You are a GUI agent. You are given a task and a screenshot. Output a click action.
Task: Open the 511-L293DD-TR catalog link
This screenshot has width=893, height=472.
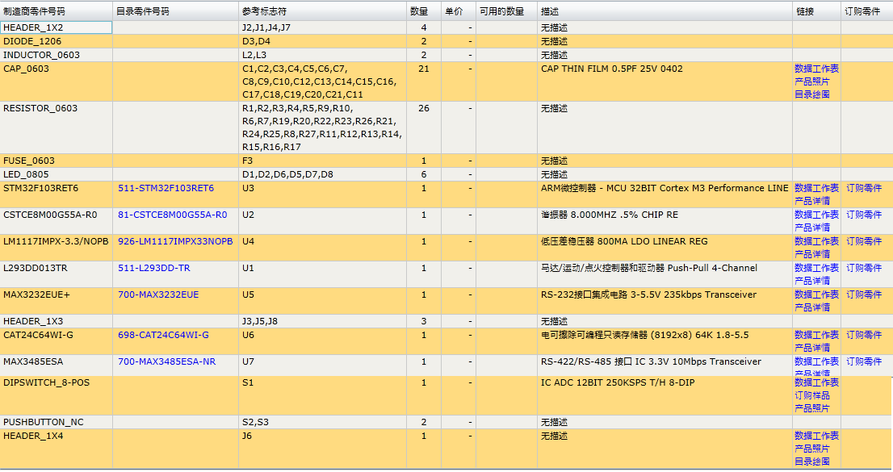(153, 268)
